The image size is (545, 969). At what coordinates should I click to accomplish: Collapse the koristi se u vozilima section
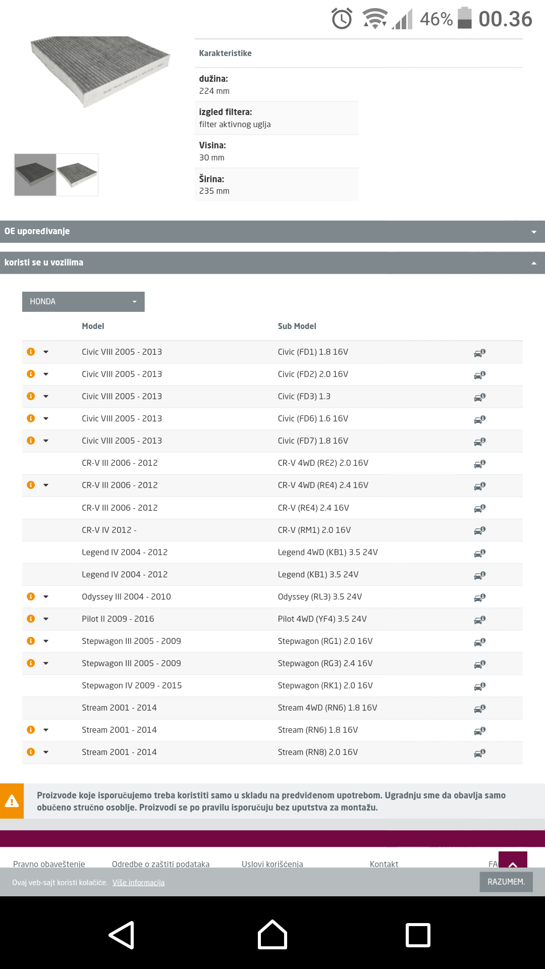[272, 263]
